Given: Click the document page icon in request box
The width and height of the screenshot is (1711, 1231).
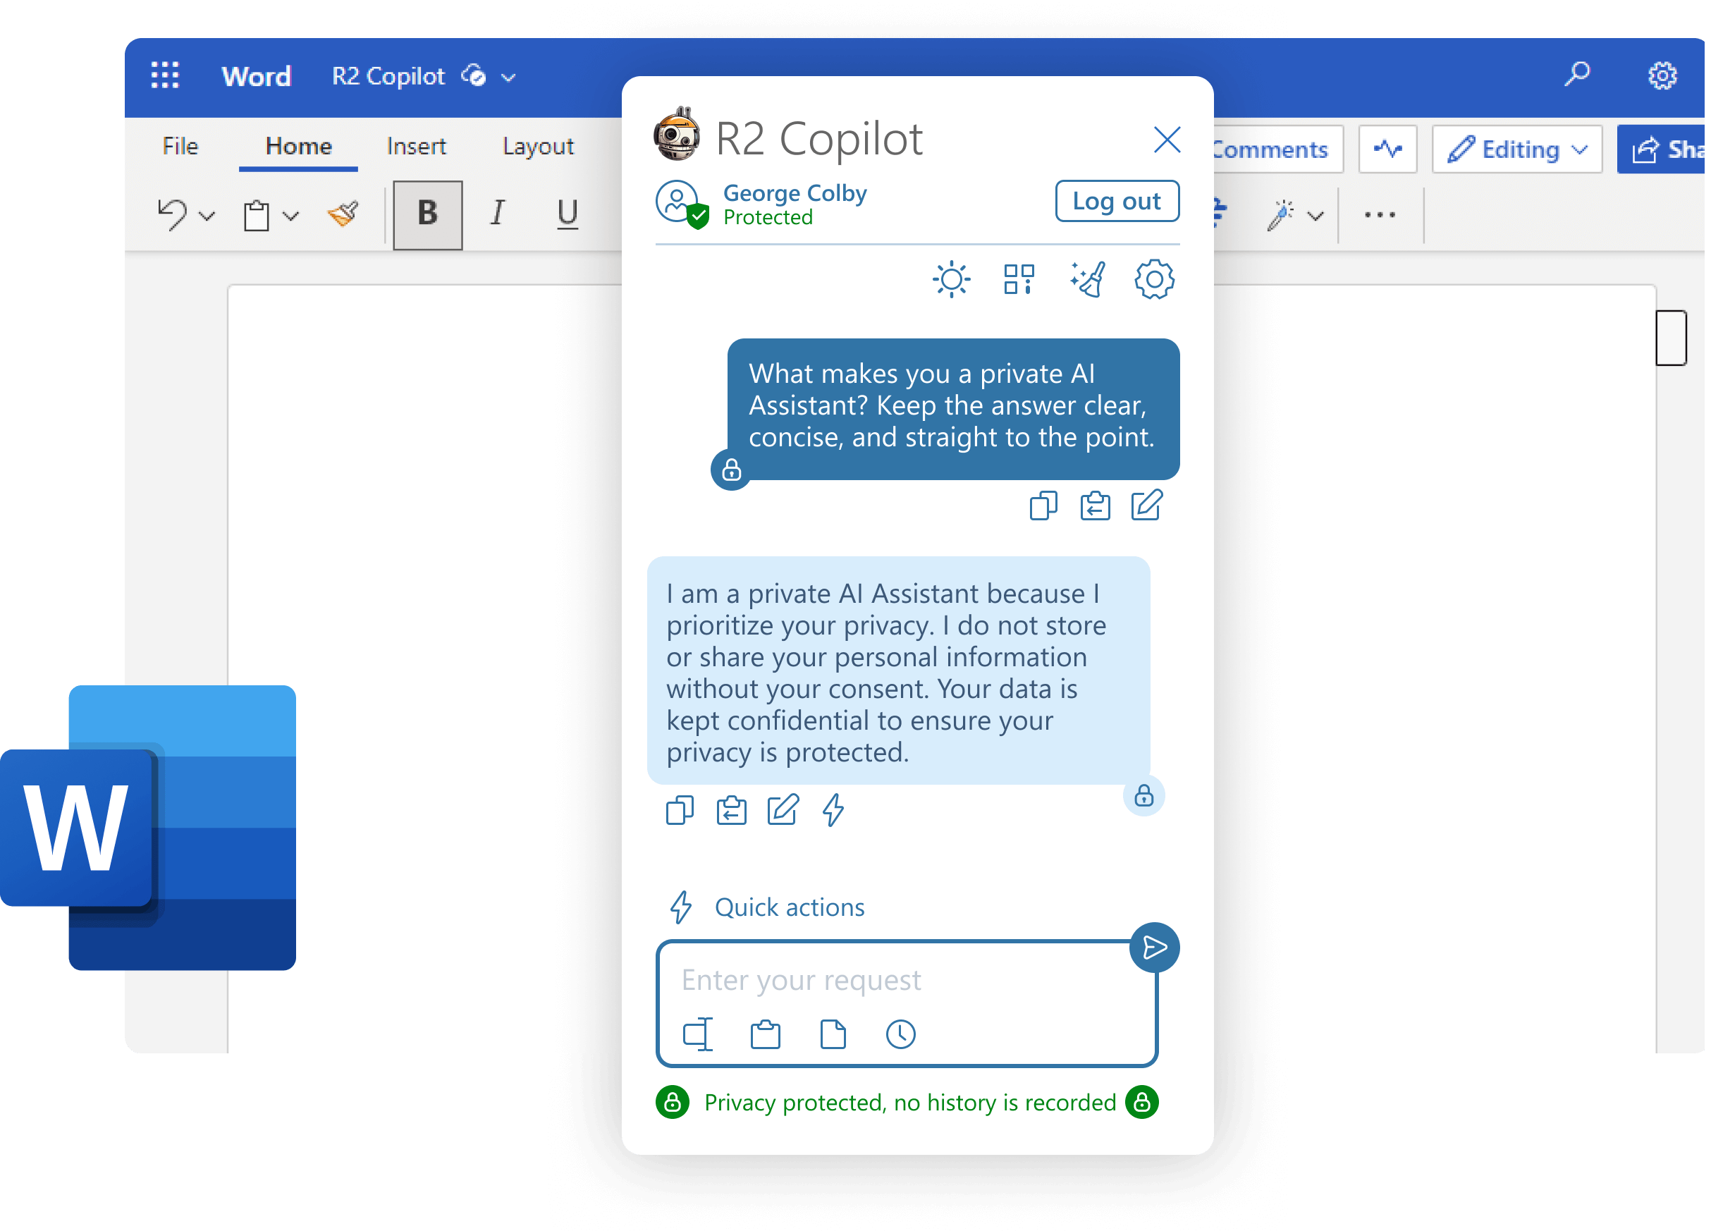Looking at the screenshot, I should (833, 1035).
